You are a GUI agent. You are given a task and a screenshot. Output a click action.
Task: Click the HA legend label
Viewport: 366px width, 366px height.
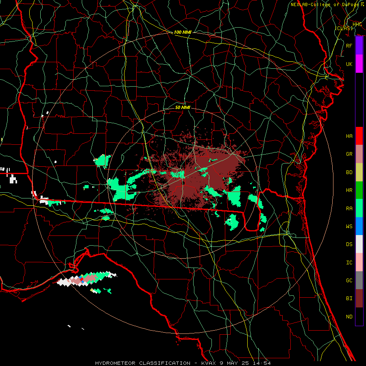(x=349, y=136)
